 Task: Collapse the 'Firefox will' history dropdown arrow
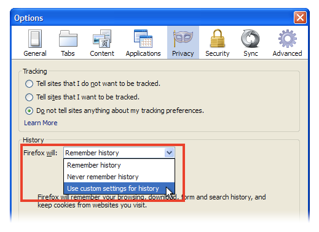point(169,153)
